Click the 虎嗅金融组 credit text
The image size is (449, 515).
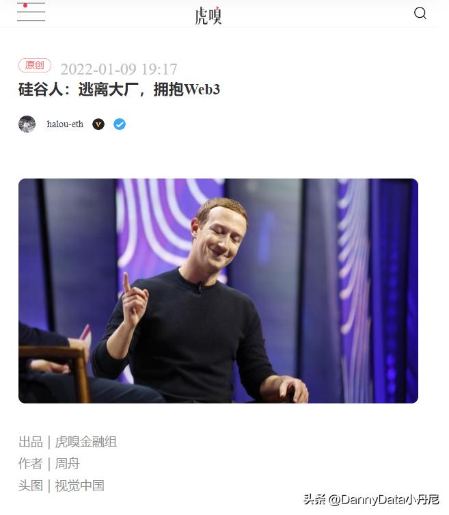point(85,442)
